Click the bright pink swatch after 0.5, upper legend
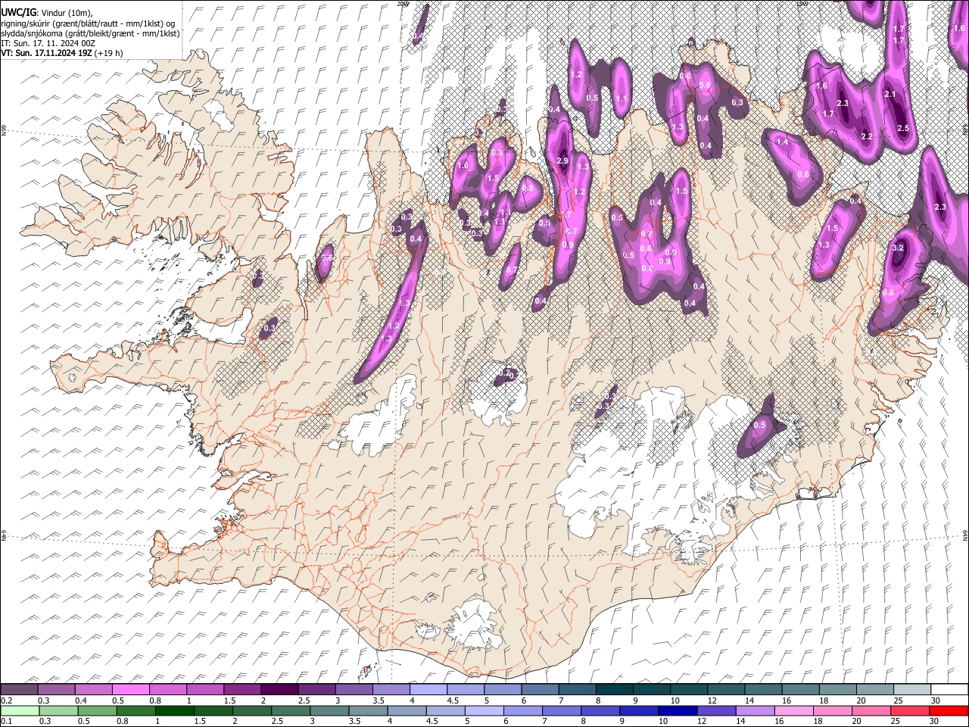 130,690
